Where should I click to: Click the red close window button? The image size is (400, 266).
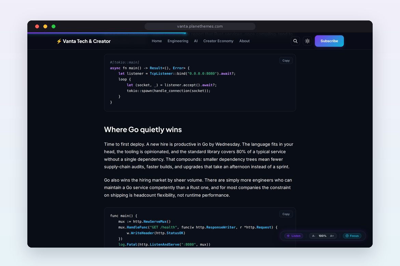(37, 27)
